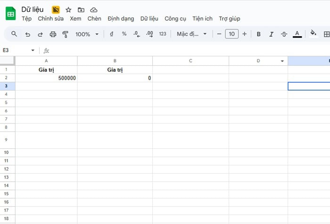Increase font size with plus button
The height and width of the screenshot is (224, 330).
[244, 34]
